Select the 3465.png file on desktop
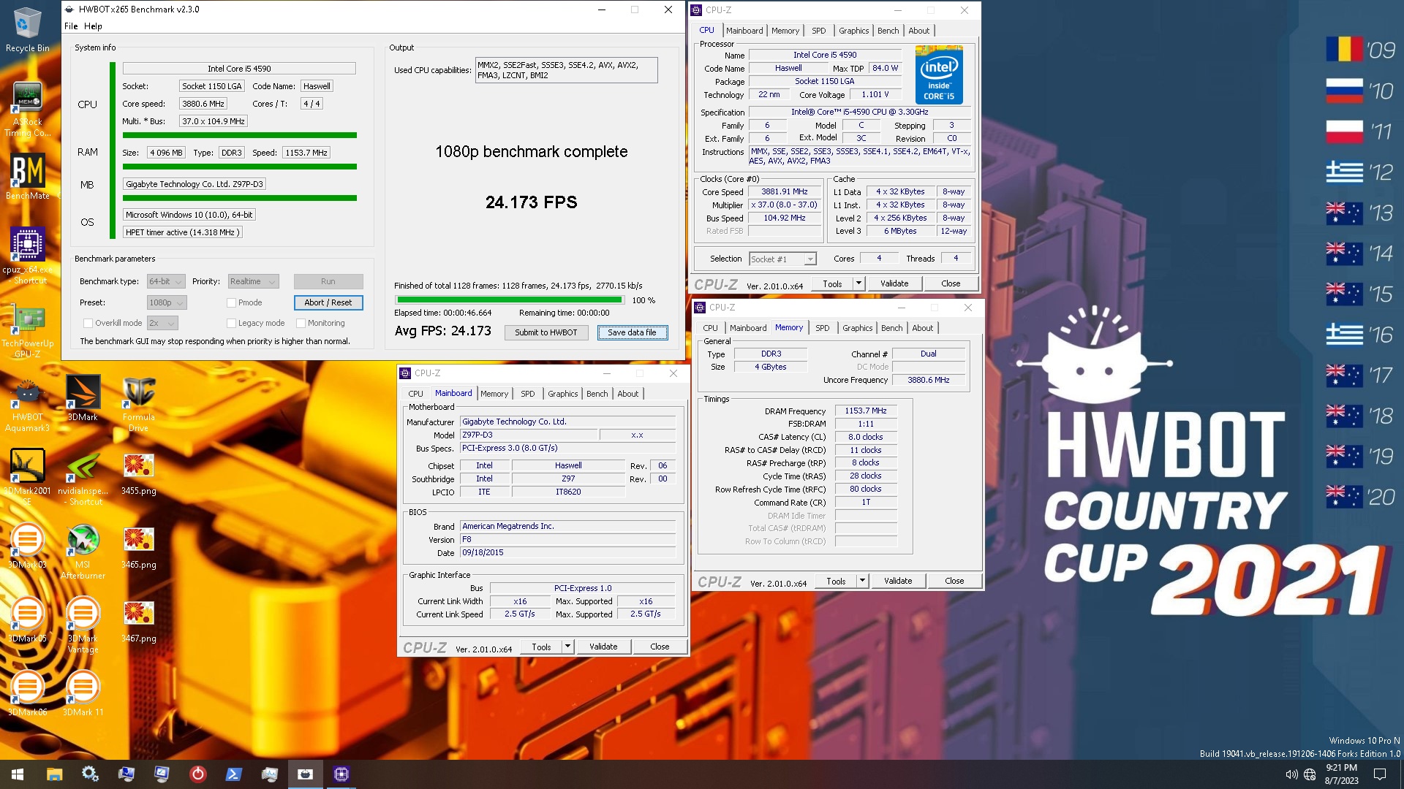Screen dimensions: 1404x789 pyautogui.click(x=138, y=548)
